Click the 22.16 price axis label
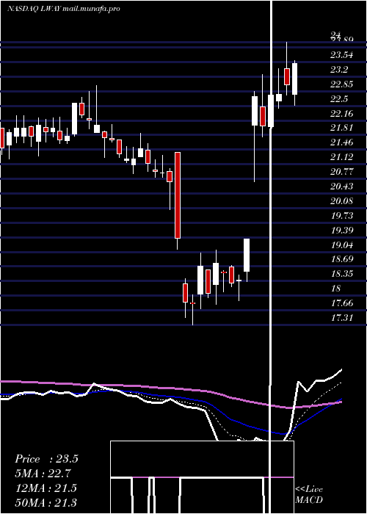The height and width of the screenshot is (514, 367). click(342, 114)
